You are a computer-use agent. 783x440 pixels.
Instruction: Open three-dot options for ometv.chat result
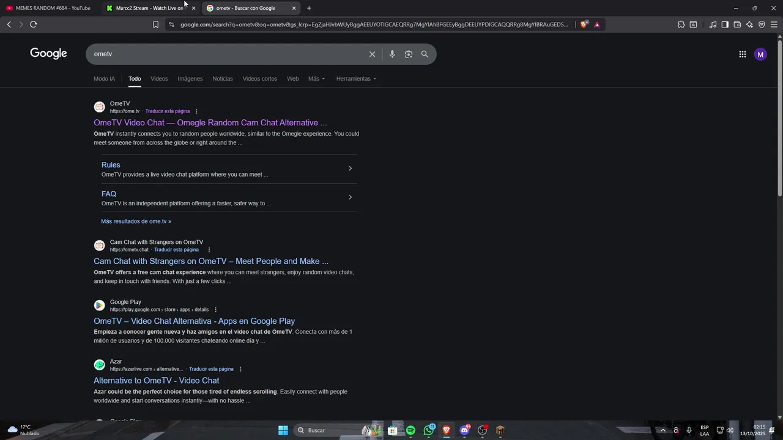point(209,249)
